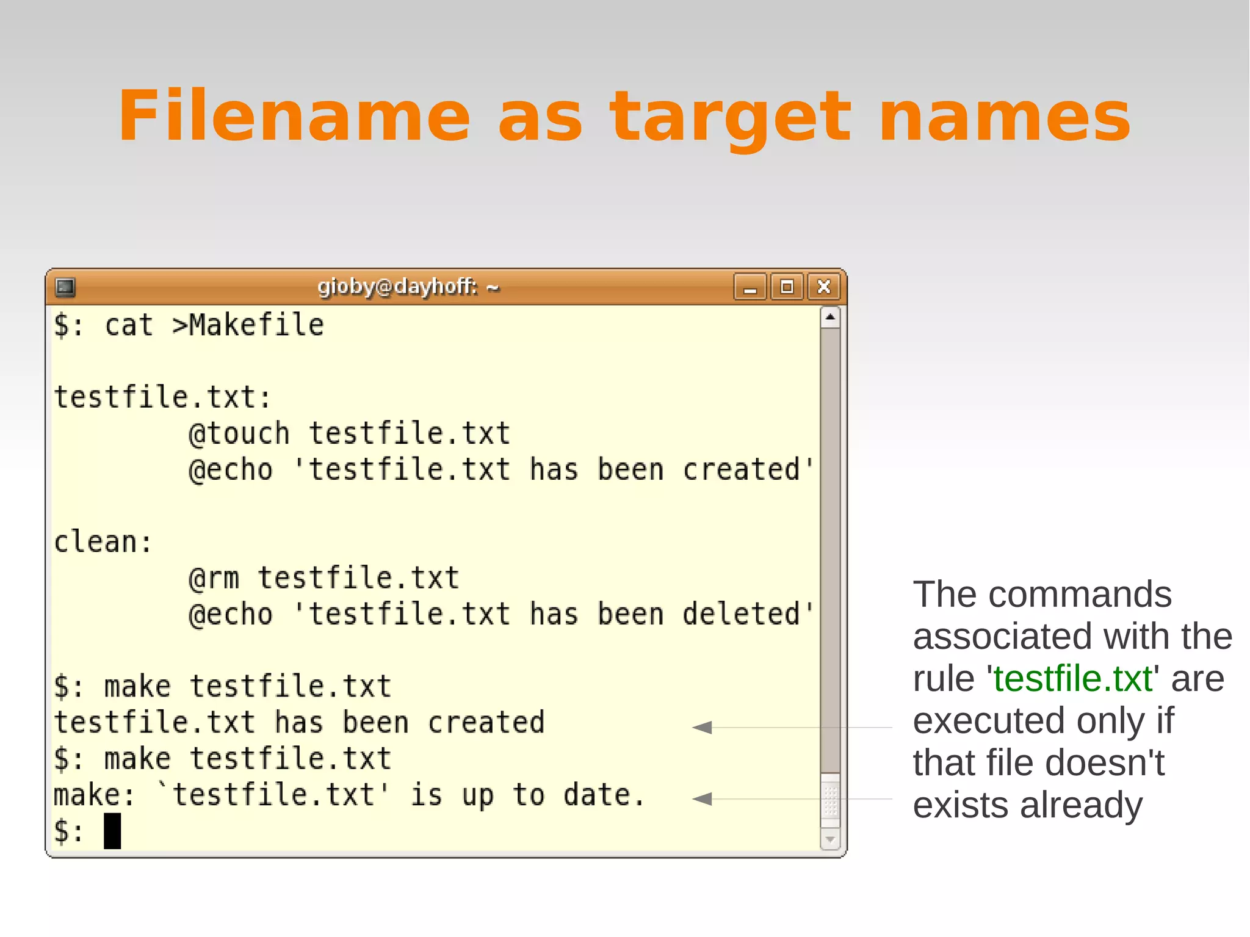Maximize the gioby@dayhoff terminal window
The width and height of the screenshot is (1250, 937).
click(x=787, y=287)
